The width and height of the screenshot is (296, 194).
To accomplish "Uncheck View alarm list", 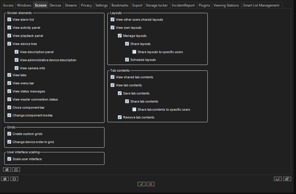I will pyautogui.click(x=9, y=19).
